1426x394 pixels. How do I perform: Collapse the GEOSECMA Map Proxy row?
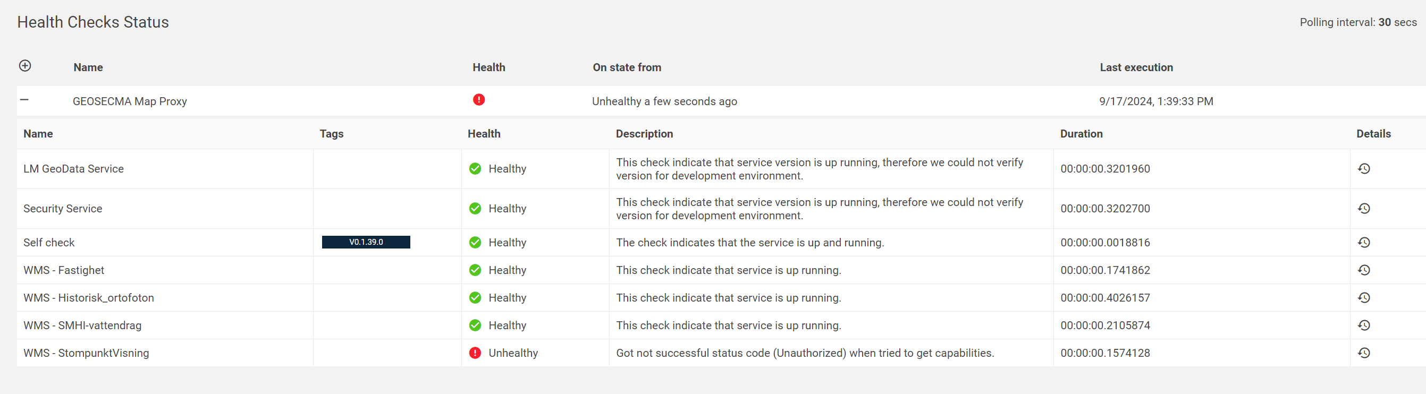pos(24,100)
